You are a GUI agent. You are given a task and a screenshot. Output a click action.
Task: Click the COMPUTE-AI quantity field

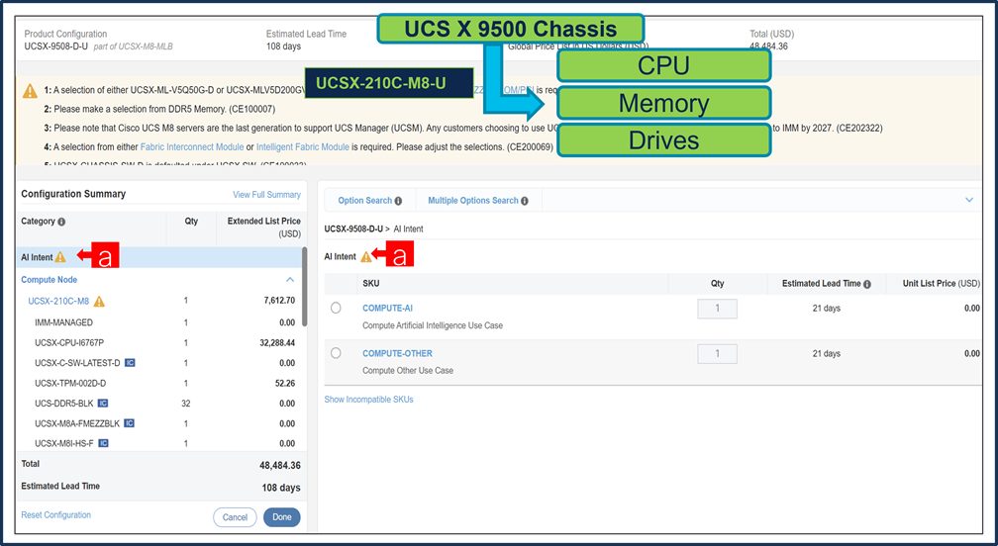click(717, 309)
